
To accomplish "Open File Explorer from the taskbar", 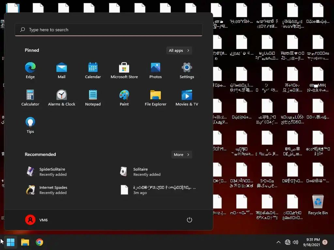I will (x=25, y=242).
